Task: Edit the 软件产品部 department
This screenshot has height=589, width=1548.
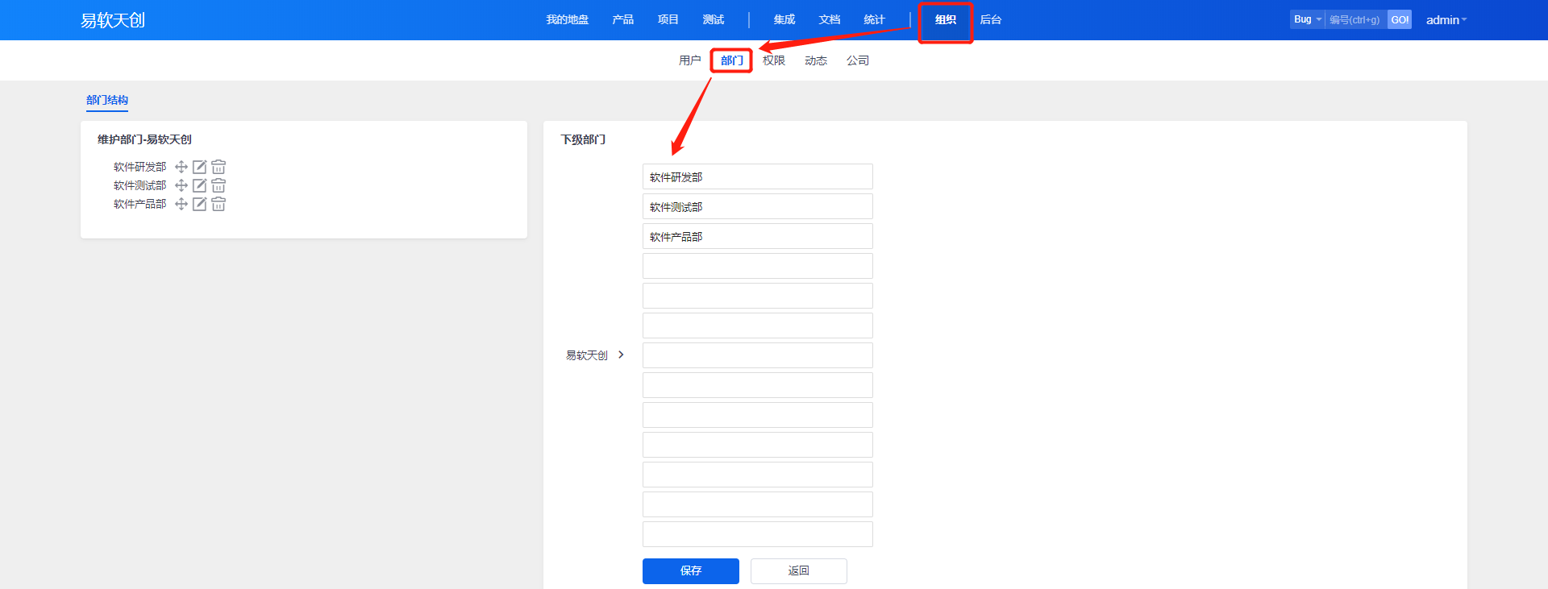Action: (200, 204)
